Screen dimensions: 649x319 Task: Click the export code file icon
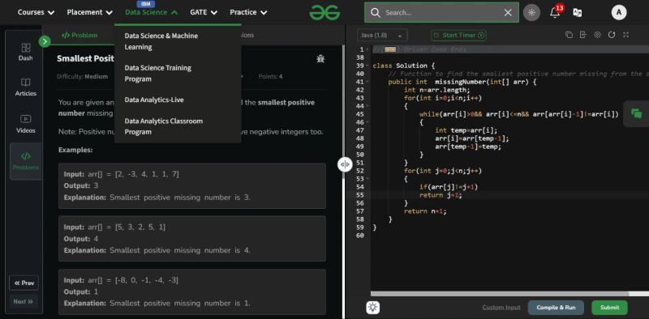point(583,35)
